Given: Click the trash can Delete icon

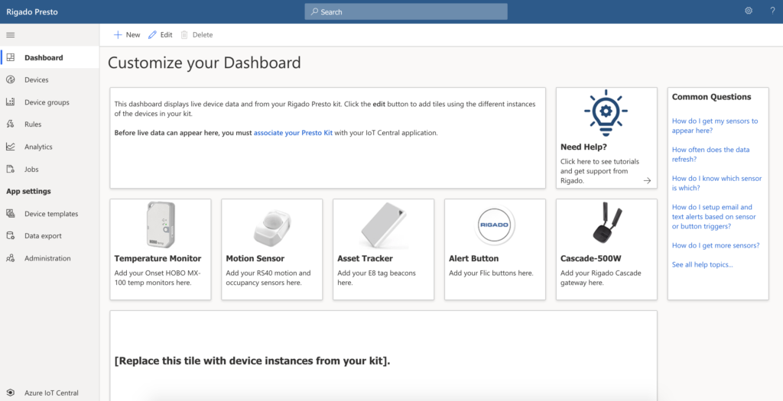Looking at the screenshot, I should [x=184, y=35].
